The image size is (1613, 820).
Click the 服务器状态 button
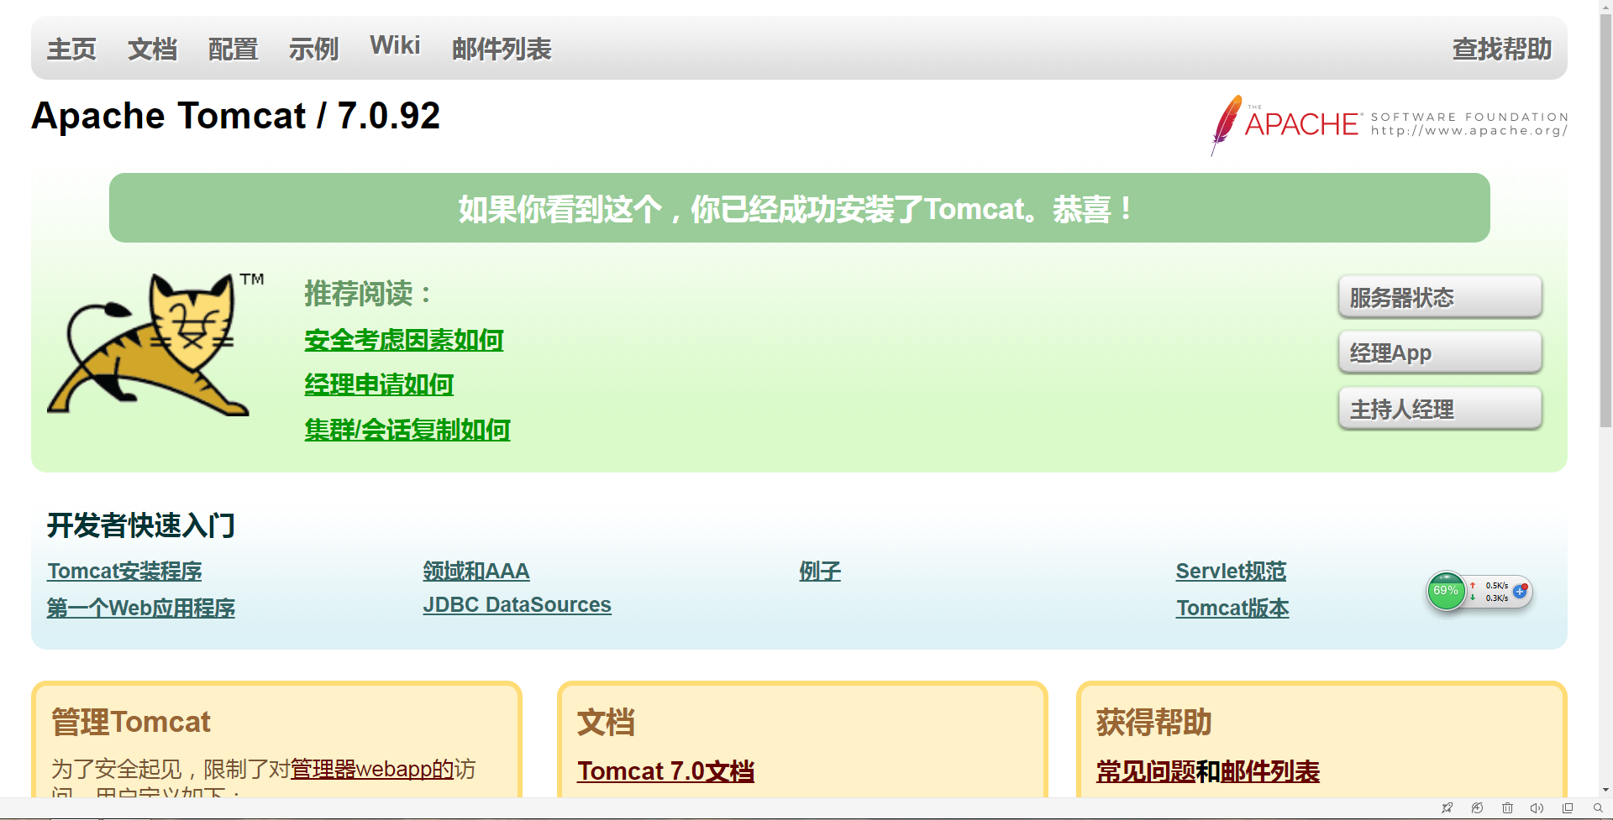[1440, 296]
